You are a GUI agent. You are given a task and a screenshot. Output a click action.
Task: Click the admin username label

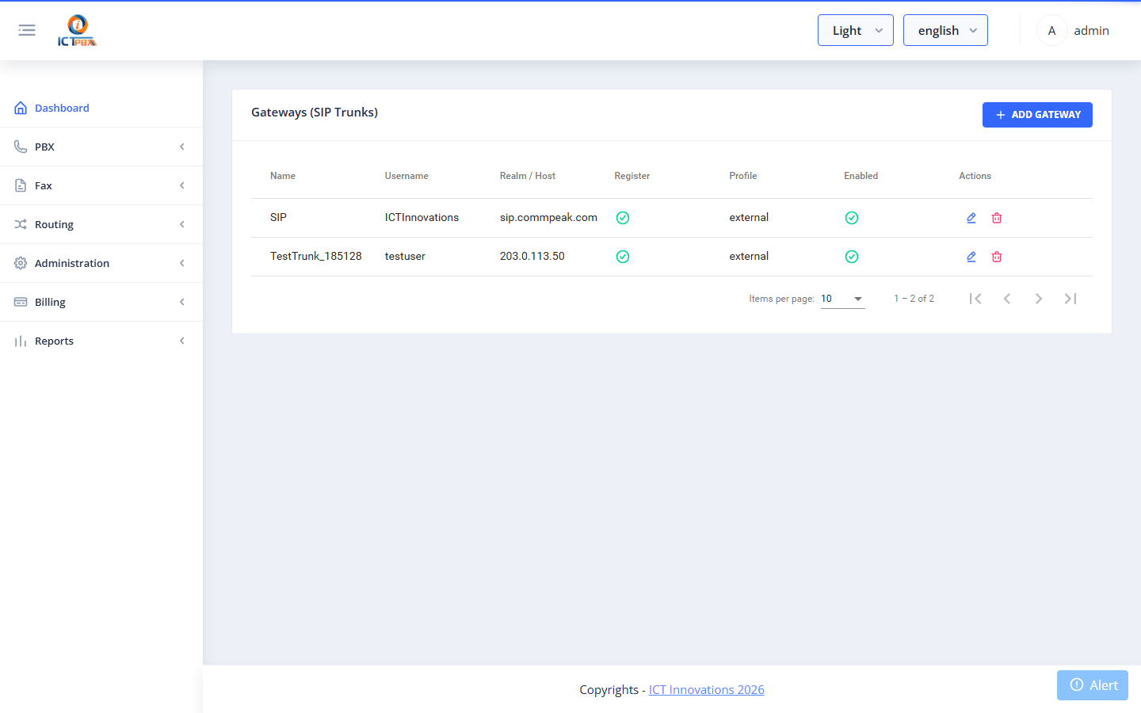(x=1091, y=30)
